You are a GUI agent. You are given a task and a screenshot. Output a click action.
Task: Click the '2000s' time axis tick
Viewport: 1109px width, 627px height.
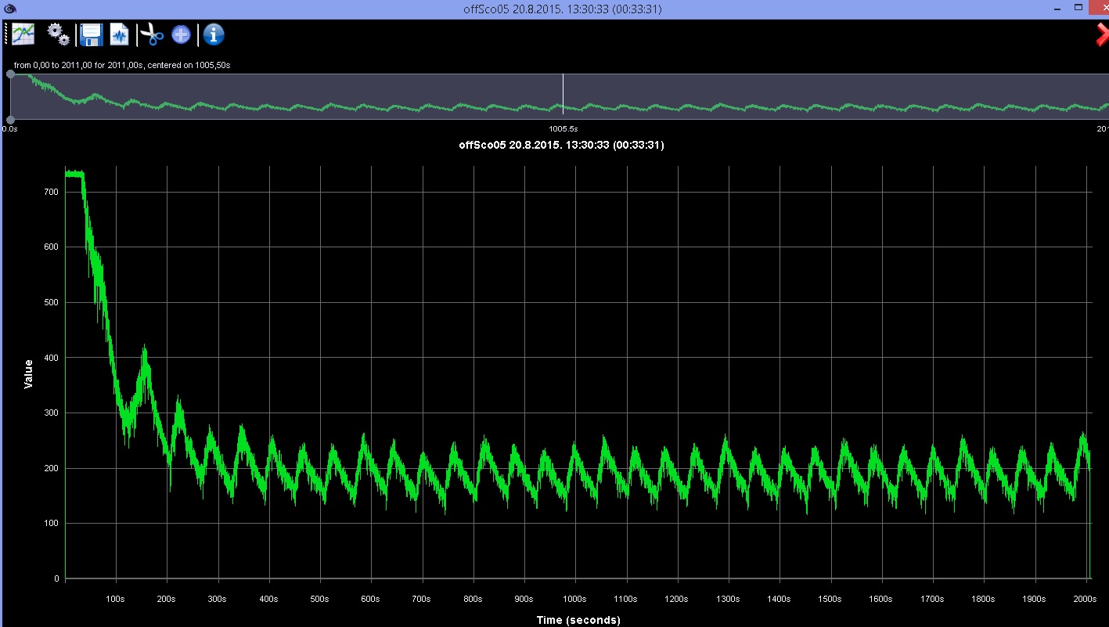1085,599
